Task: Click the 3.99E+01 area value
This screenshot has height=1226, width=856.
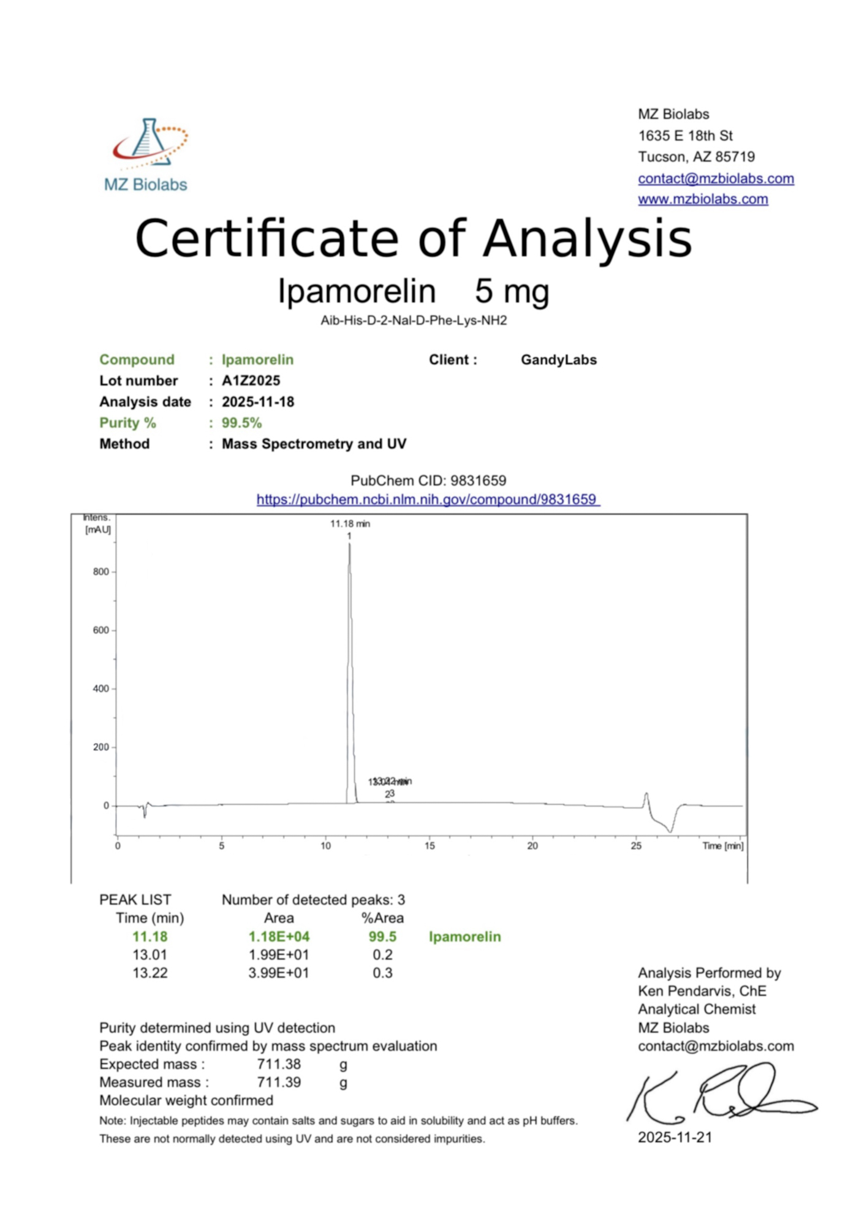Action: click(x=278, y=973)
